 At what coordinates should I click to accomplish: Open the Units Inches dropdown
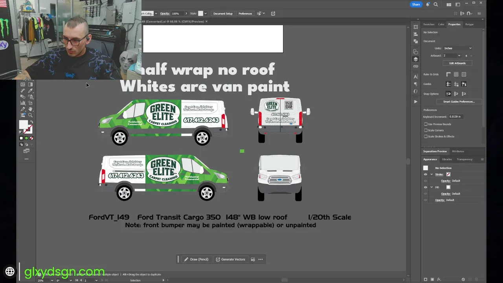[458, 48]
